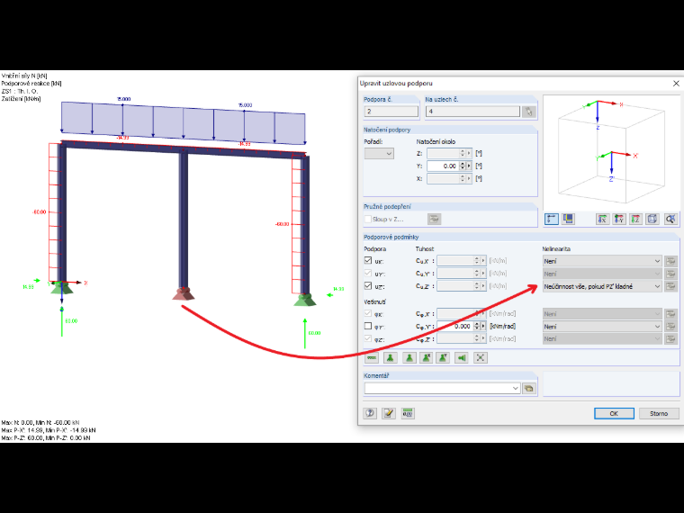Enable the φY' restraint checkbox
Screen dimensions: 684x513
click(x=368, y=326)
